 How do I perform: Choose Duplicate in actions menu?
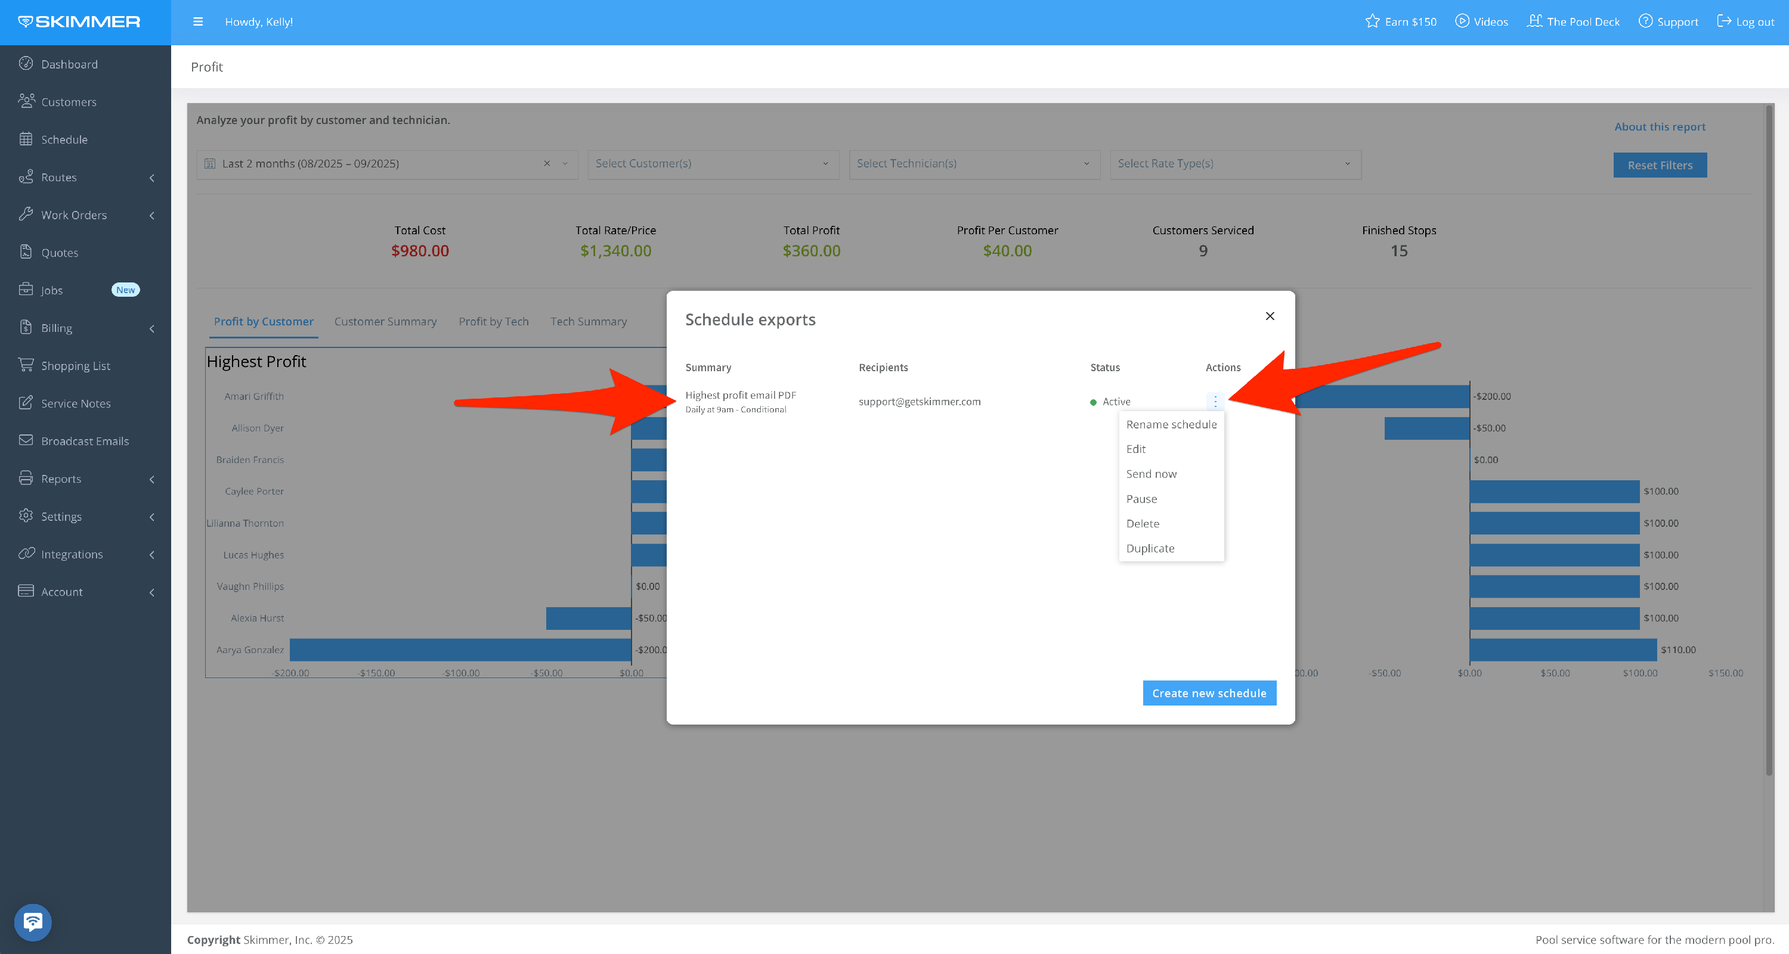1150,548
